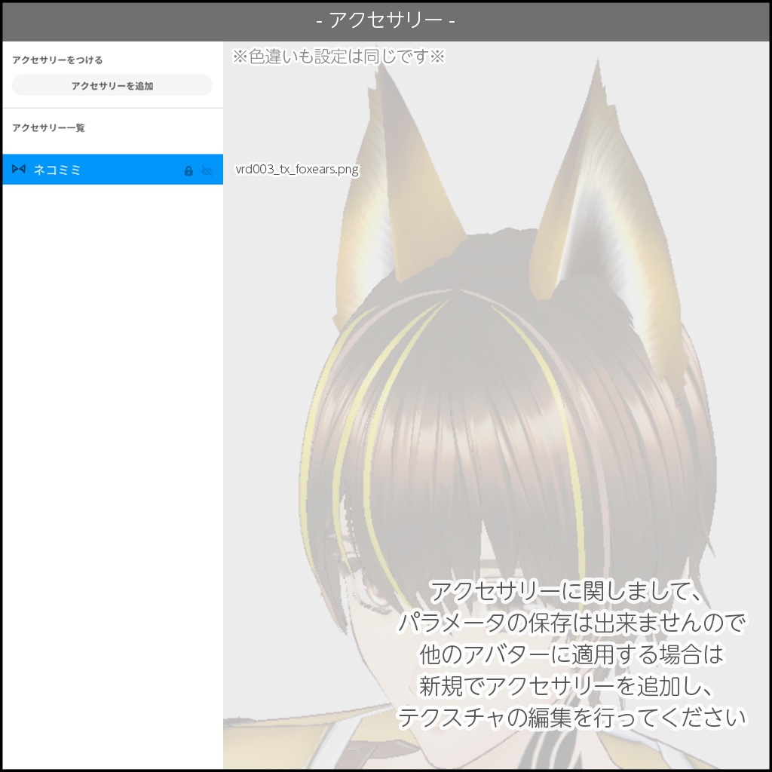Image resolution: width=772 pixels, height=772 pixels.
Task: Click the bowtie accessory icon beside ネコミミ
Action: pyautogui.click(x=18, y=169)
